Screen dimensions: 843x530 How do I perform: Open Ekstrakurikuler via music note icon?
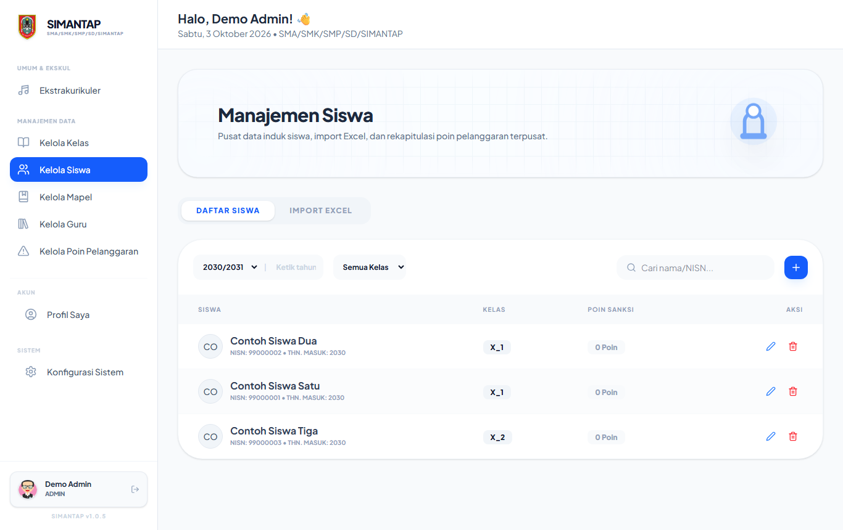point(23,91)
